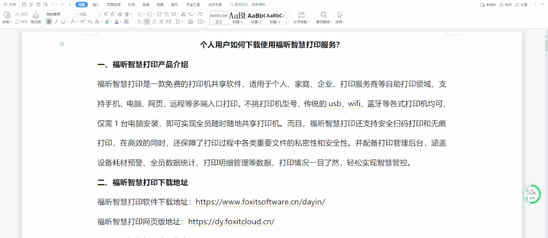Switch to the Page Layout (页面布局) tab
The width and height of the screenshot is (548, 238).
coord(114,5)
